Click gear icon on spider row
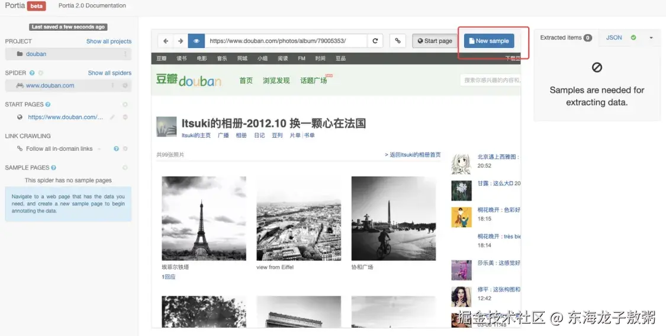The height and width of the screenshot is (336, 666). 126,86
